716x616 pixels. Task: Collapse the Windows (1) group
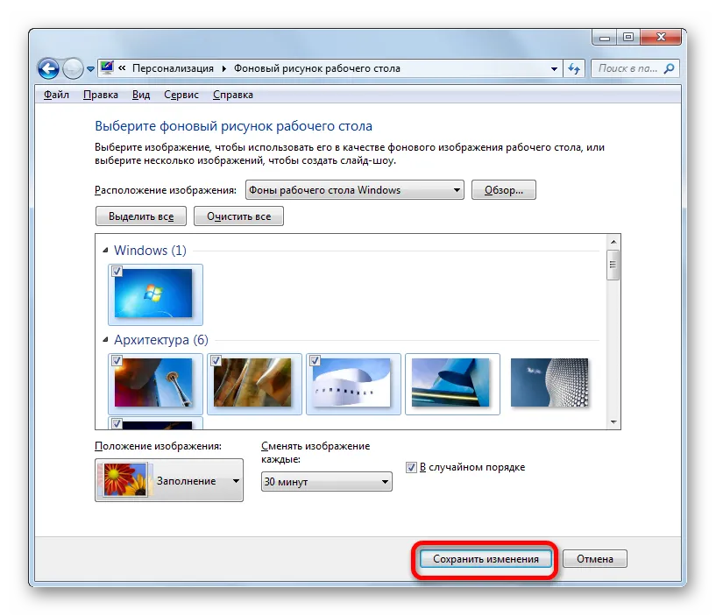coord(105,250)
